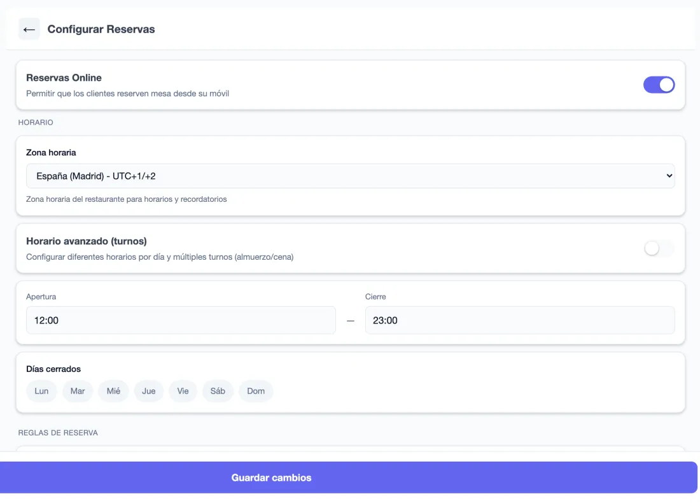Select text 'Zona horaria del restaurante para horarios y recordatorios'
700x503 pixels.
(127, 199)
